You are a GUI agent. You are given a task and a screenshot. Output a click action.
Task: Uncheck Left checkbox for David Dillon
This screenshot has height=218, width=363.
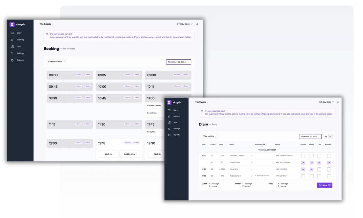319,163
